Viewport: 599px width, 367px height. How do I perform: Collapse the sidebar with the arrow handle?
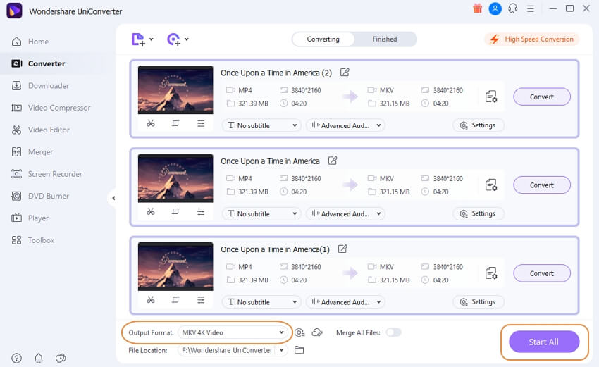click(113, 198)
